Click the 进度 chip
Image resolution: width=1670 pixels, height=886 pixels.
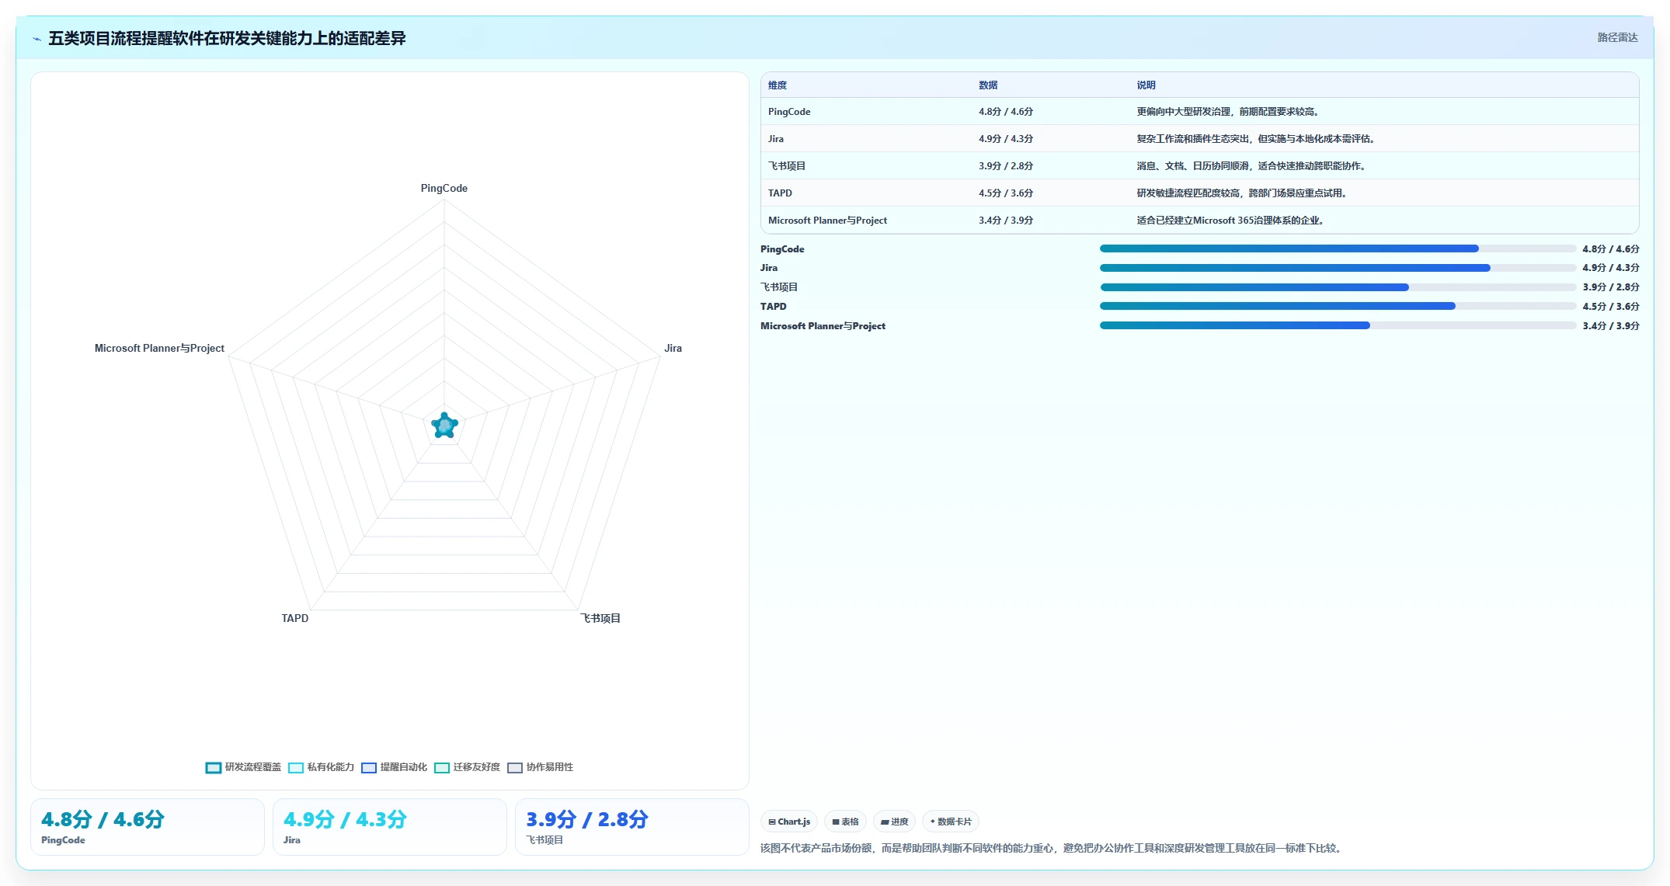(x=895, y=822)
